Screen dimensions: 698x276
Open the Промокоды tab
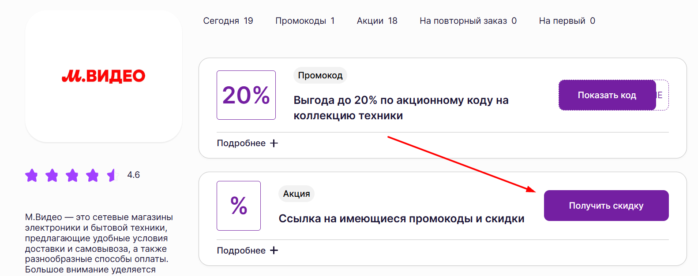click(305, 21)
